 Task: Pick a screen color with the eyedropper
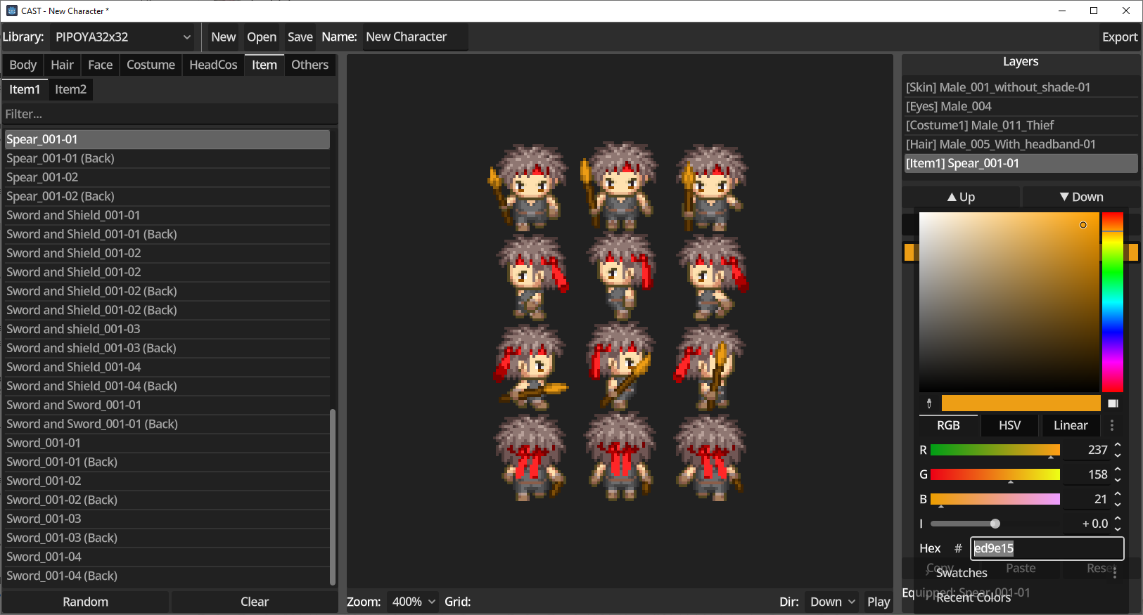[929, 403]
